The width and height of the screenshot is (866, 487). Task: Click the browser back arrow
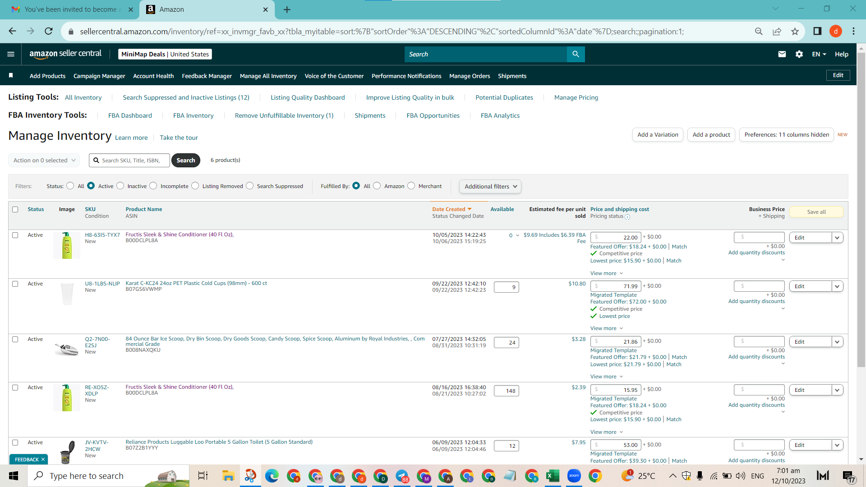tap(12, 31)
